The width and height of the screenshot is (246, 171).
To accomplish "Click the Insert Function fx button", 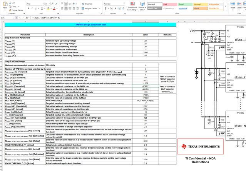I will (x=27, y=18).
